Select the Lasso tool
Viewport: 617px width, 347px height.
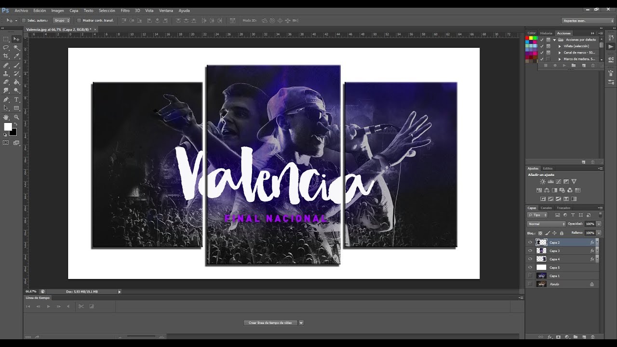(x=6, y=48)
